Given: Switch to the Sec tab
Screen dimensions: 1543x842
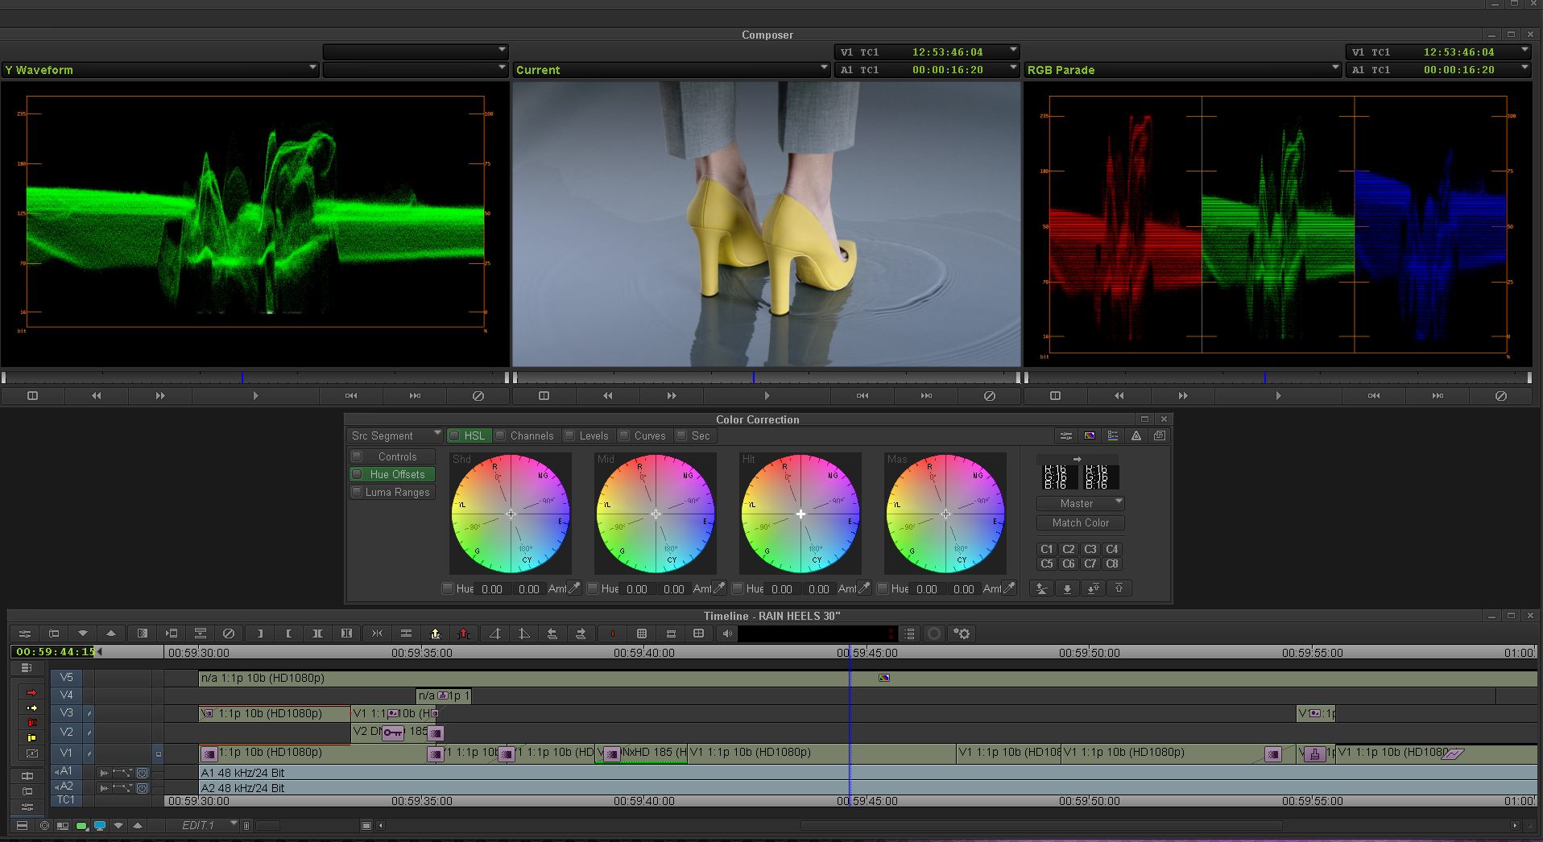Looking at the screenshot, I should tap(701, 435).
